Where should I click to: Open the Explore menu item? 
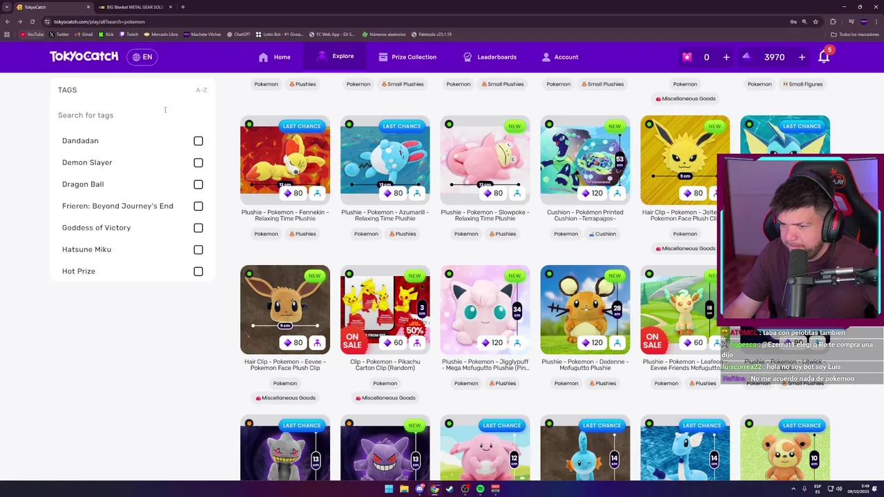click(x=336, y=57)
